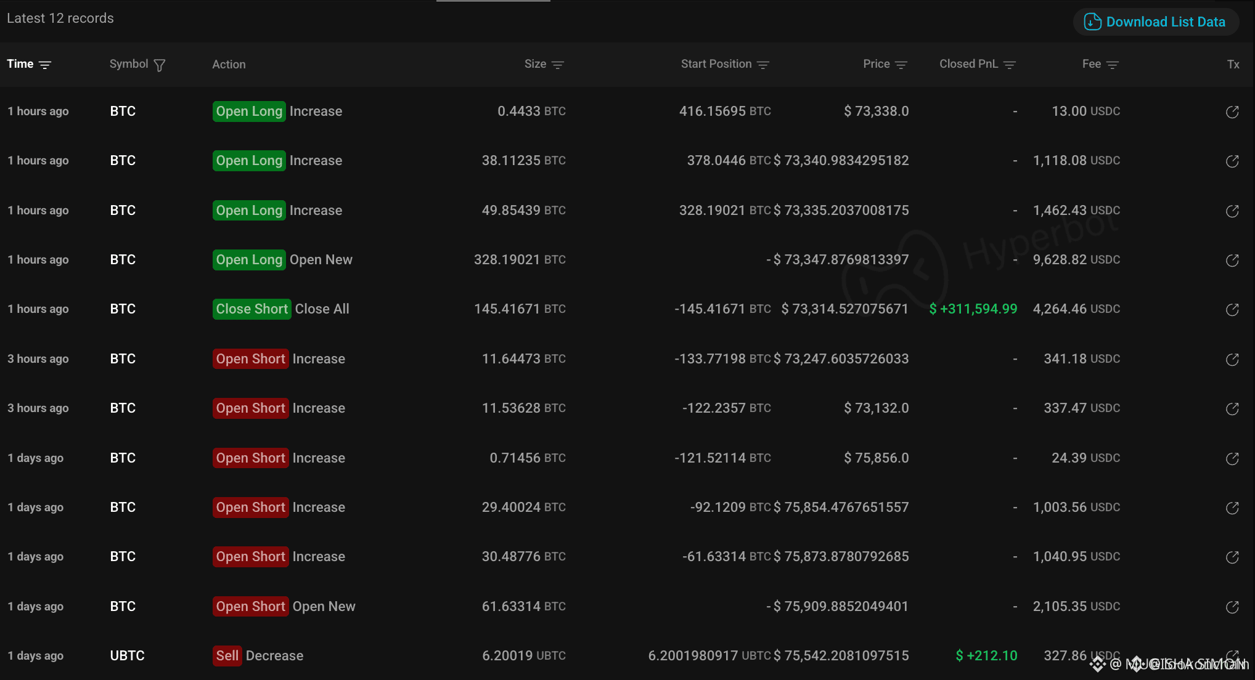Click the "$ 75,856.0" price
The height and width of the screenshot is (680, 1255).
877,458
